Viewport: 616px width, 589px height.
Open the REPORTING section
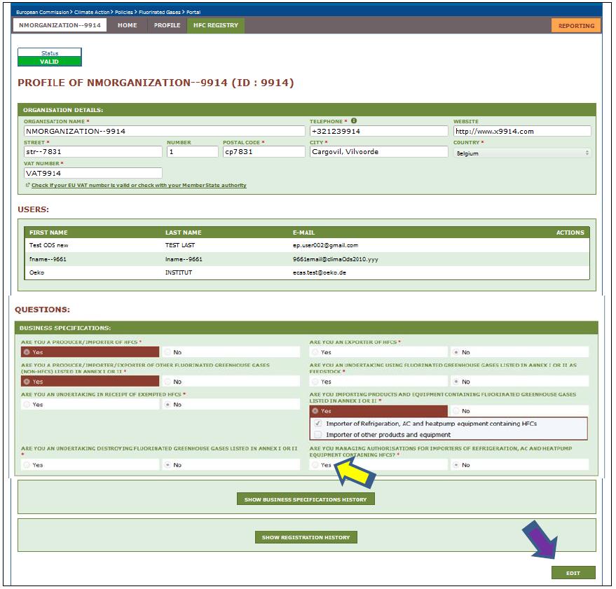click(576, 25)
